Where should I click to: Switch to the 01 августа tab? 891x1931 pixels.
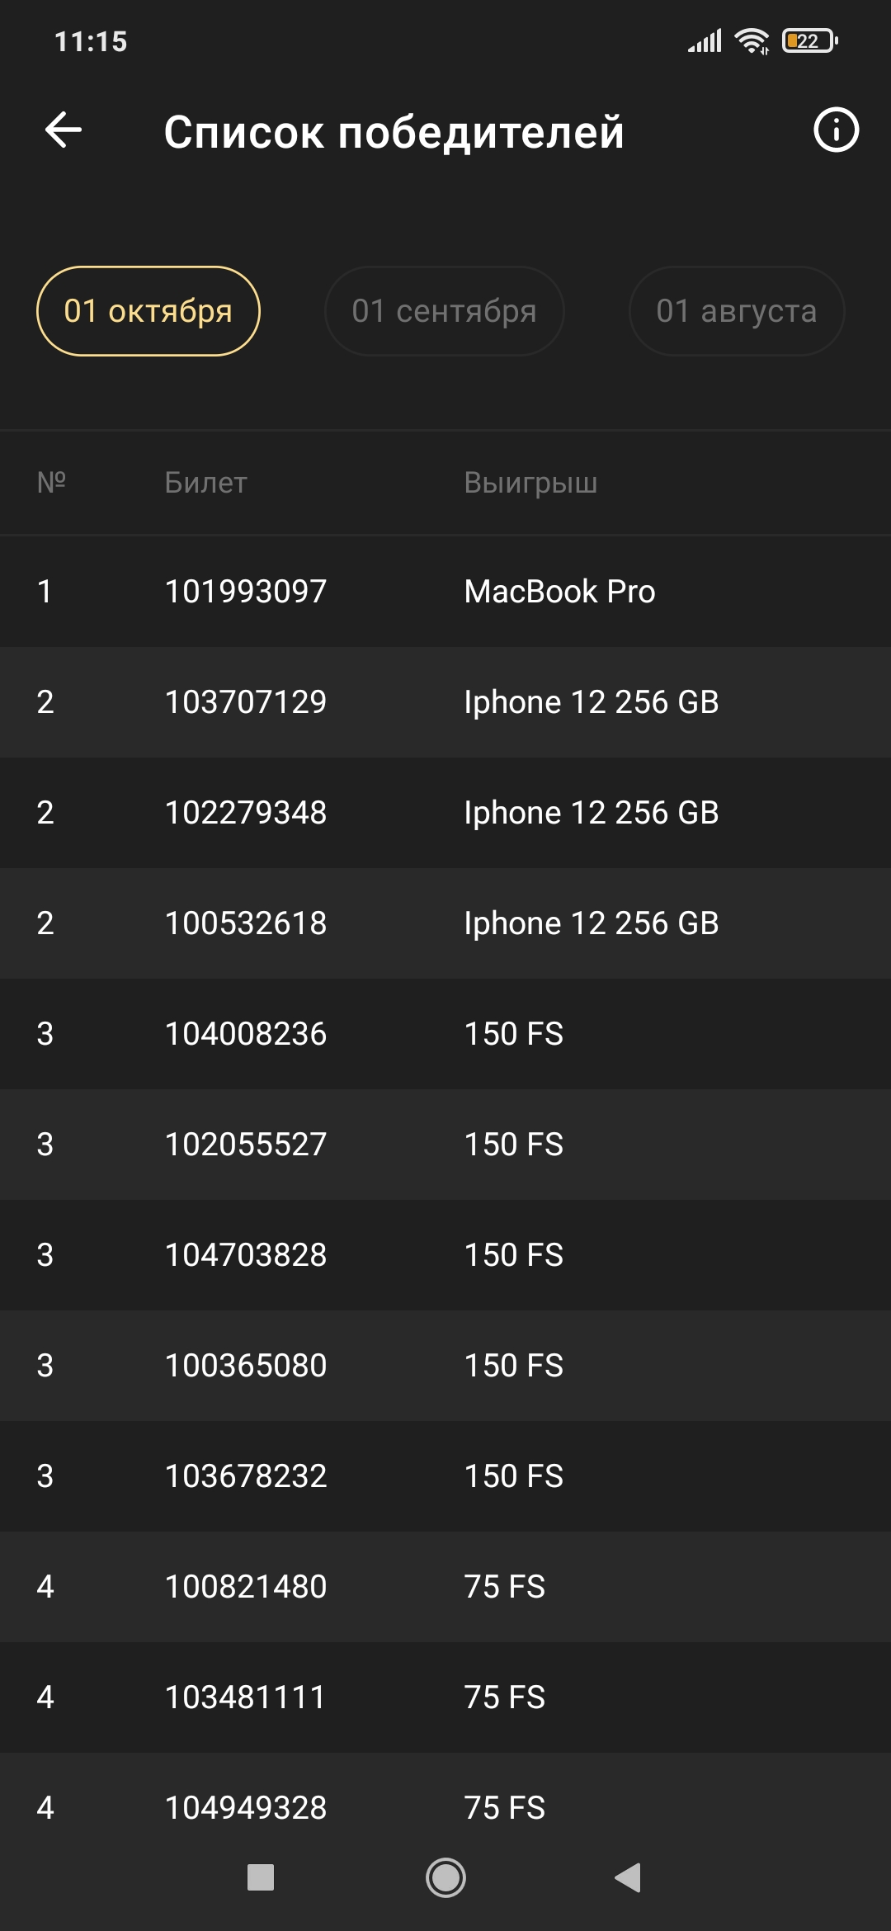pyautogui.click(x=737, y=311)
